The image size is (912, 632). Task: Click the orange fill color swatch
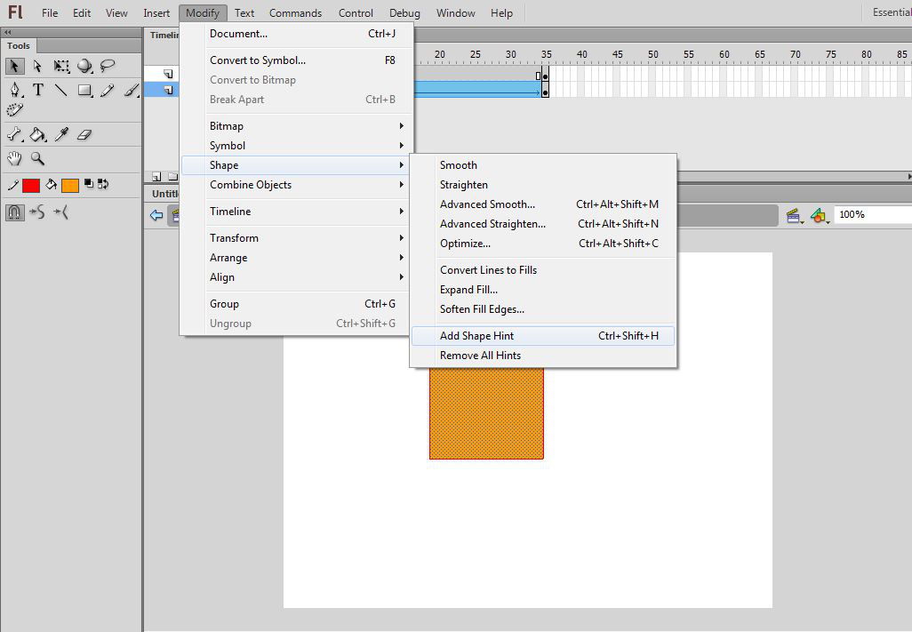tap(70, 186)
